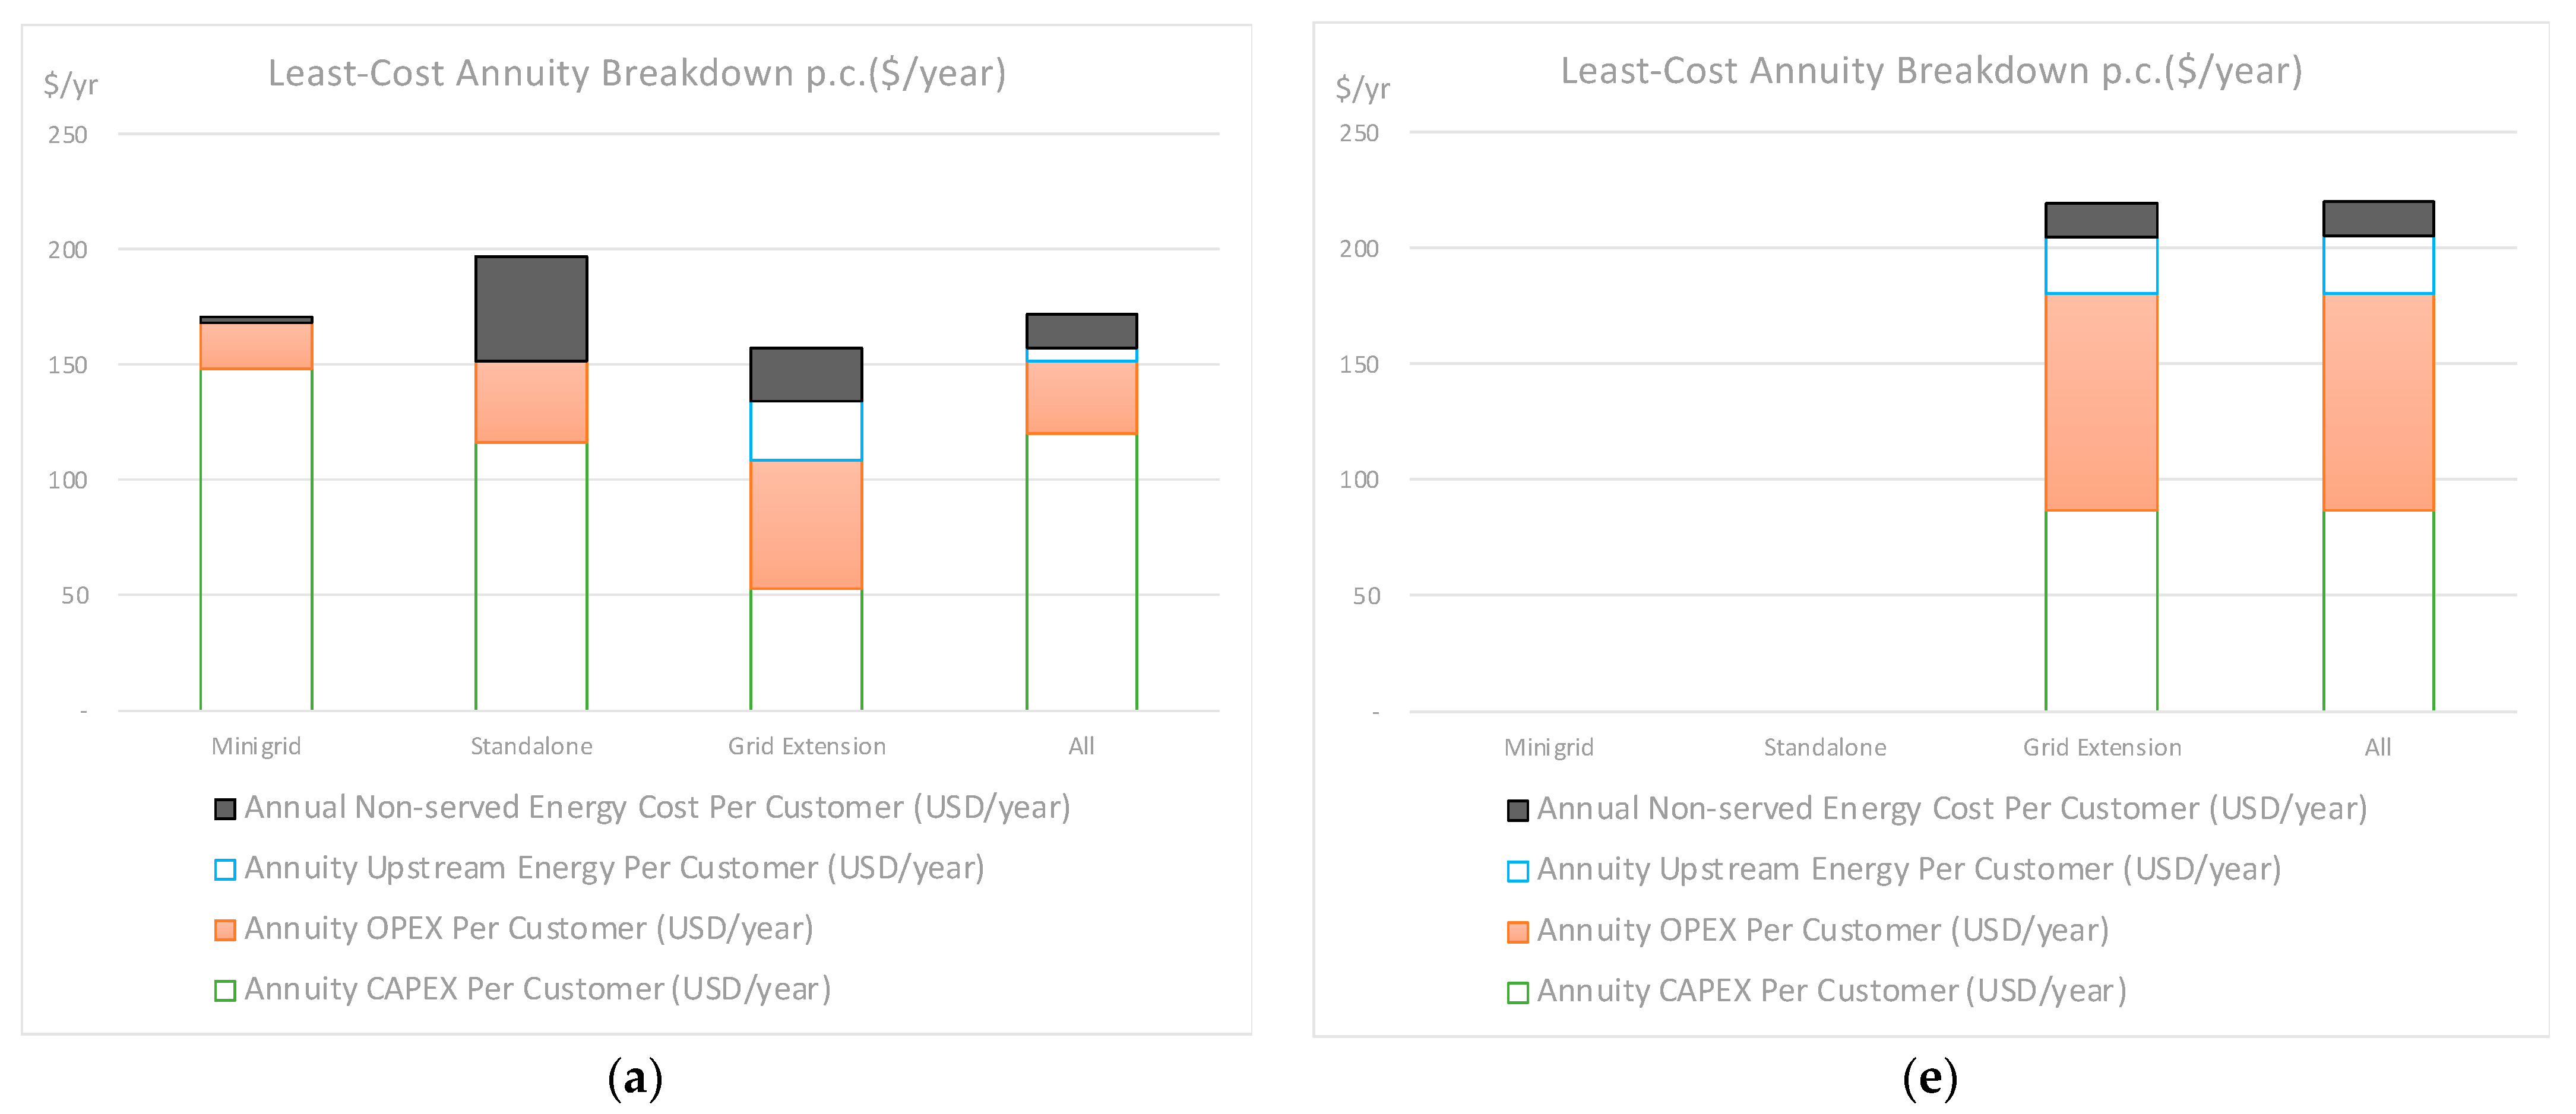Click the $/yr axis label in chart (a)
The image size is (2576, 1114).
(x=70, y=85)
